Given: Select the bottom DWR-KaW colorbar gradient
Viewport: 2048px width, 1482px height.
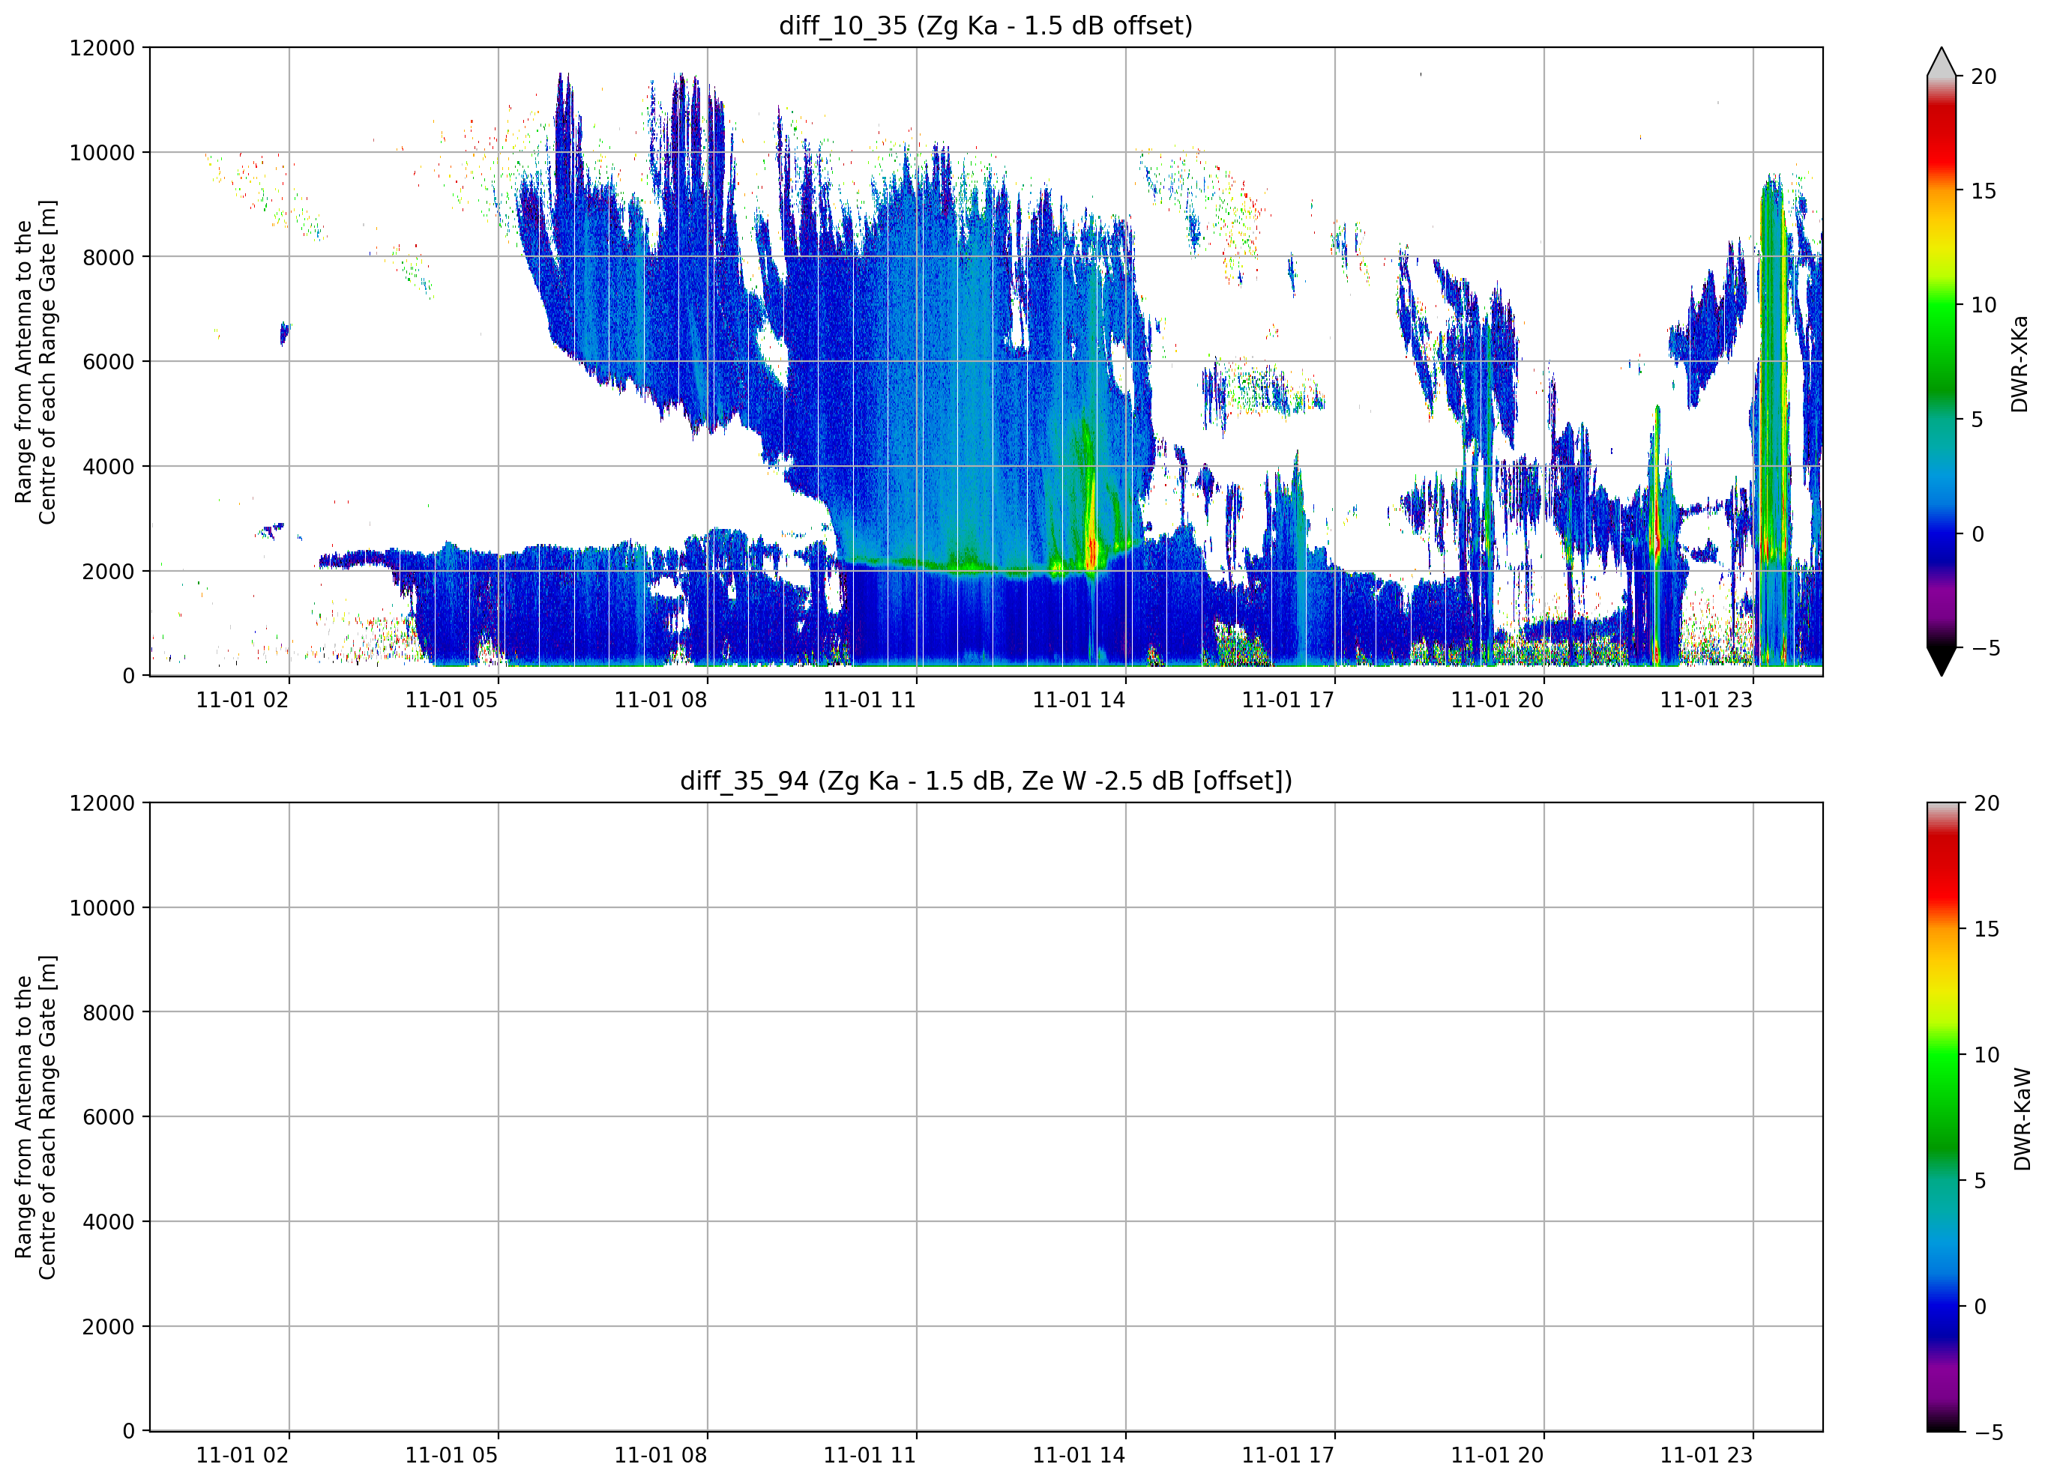Looking at the screenshot, I should point(1943,1116).
